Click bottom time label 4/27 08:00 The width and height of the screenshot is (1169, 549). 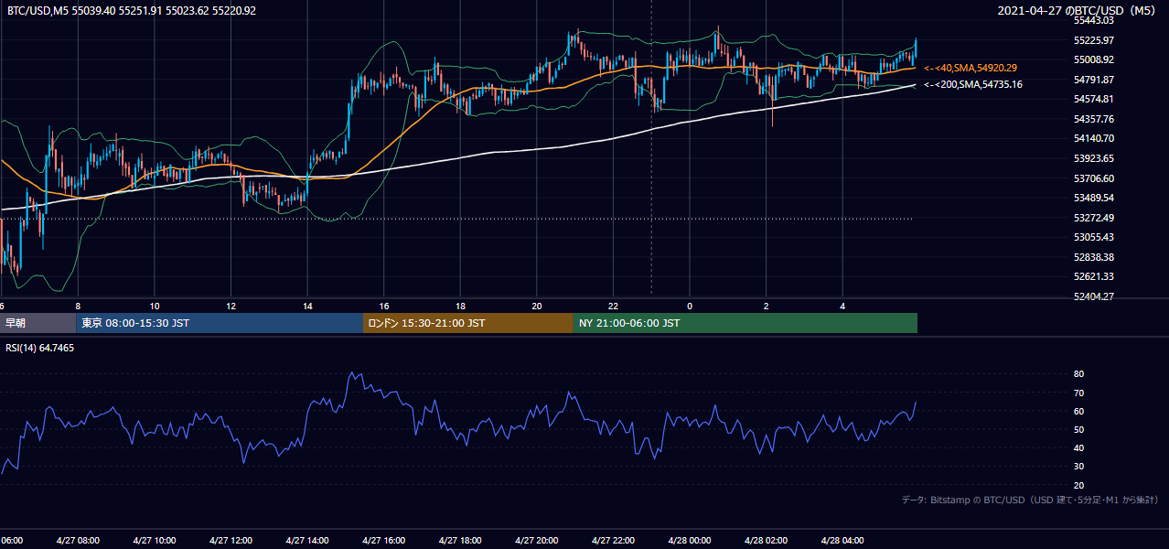[77, 540]
